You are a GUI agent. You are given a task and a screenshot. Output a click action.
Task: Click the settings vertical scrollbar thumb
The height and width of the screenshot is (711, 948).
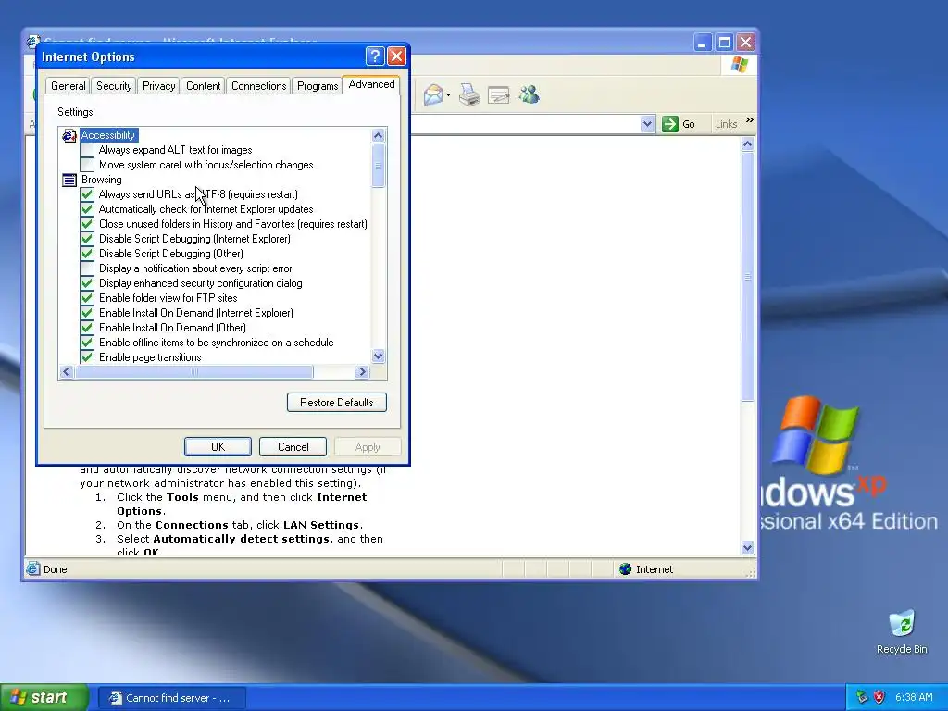pos(379,167)
